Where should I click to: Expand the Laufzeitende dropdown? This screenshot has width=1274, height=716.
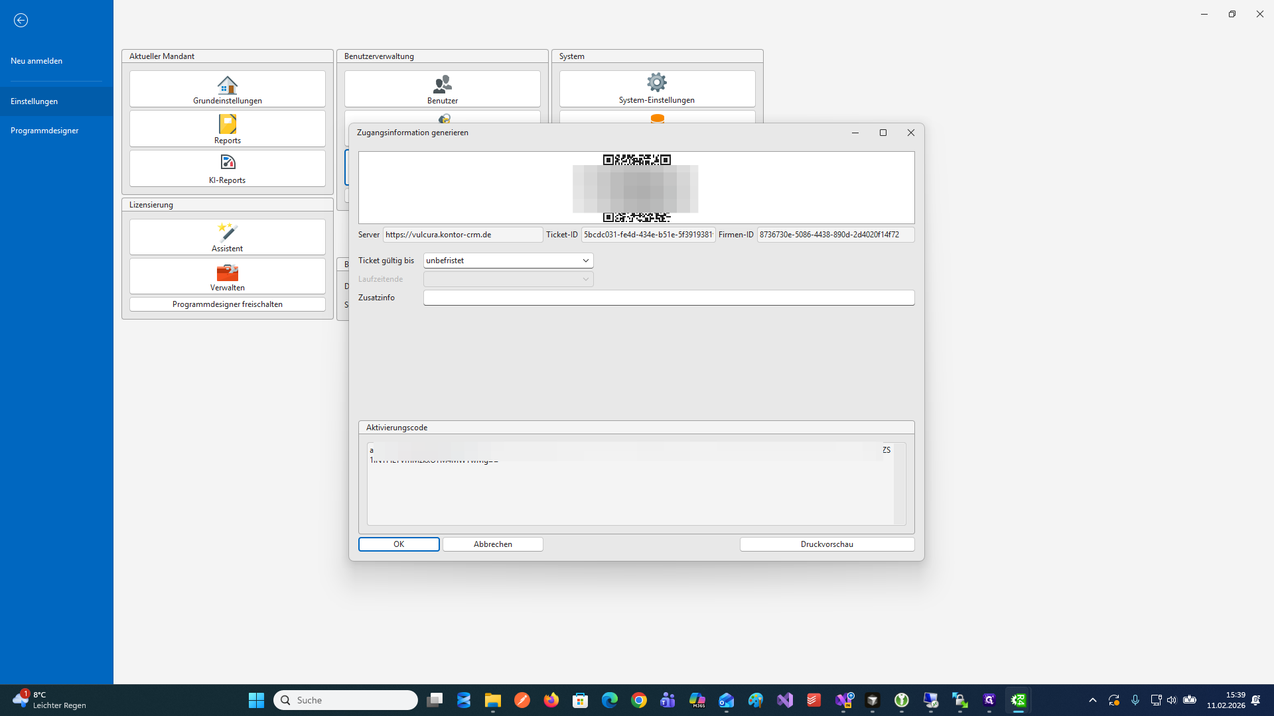click(585, 279)
